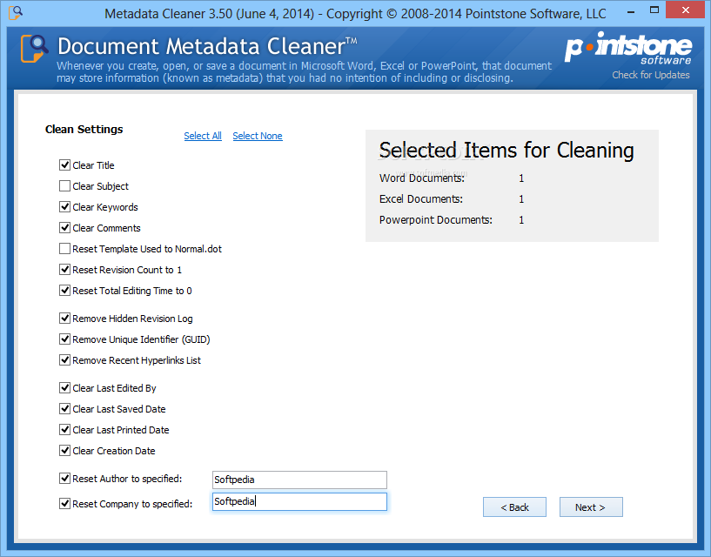Click Select All link
The width and height of the screenshot is (711, 557).
(203, 136)
